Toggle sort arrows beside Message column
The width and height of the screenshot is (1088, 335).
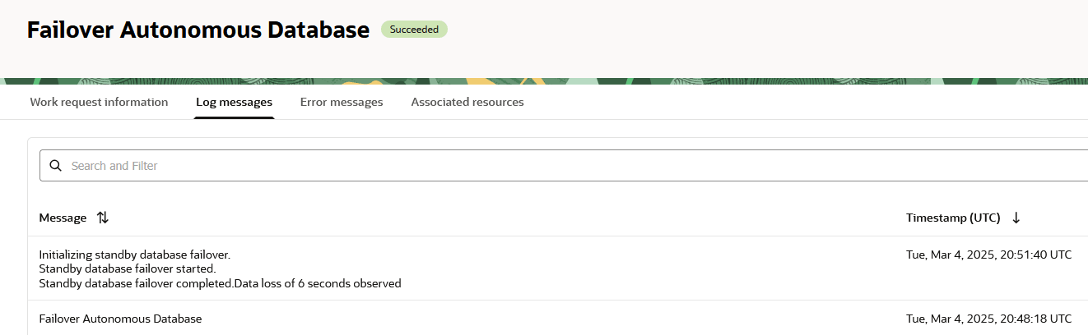[x=102, y=218]
